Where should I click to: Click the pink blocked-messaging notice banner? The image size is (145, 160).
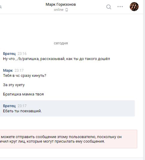68,139
